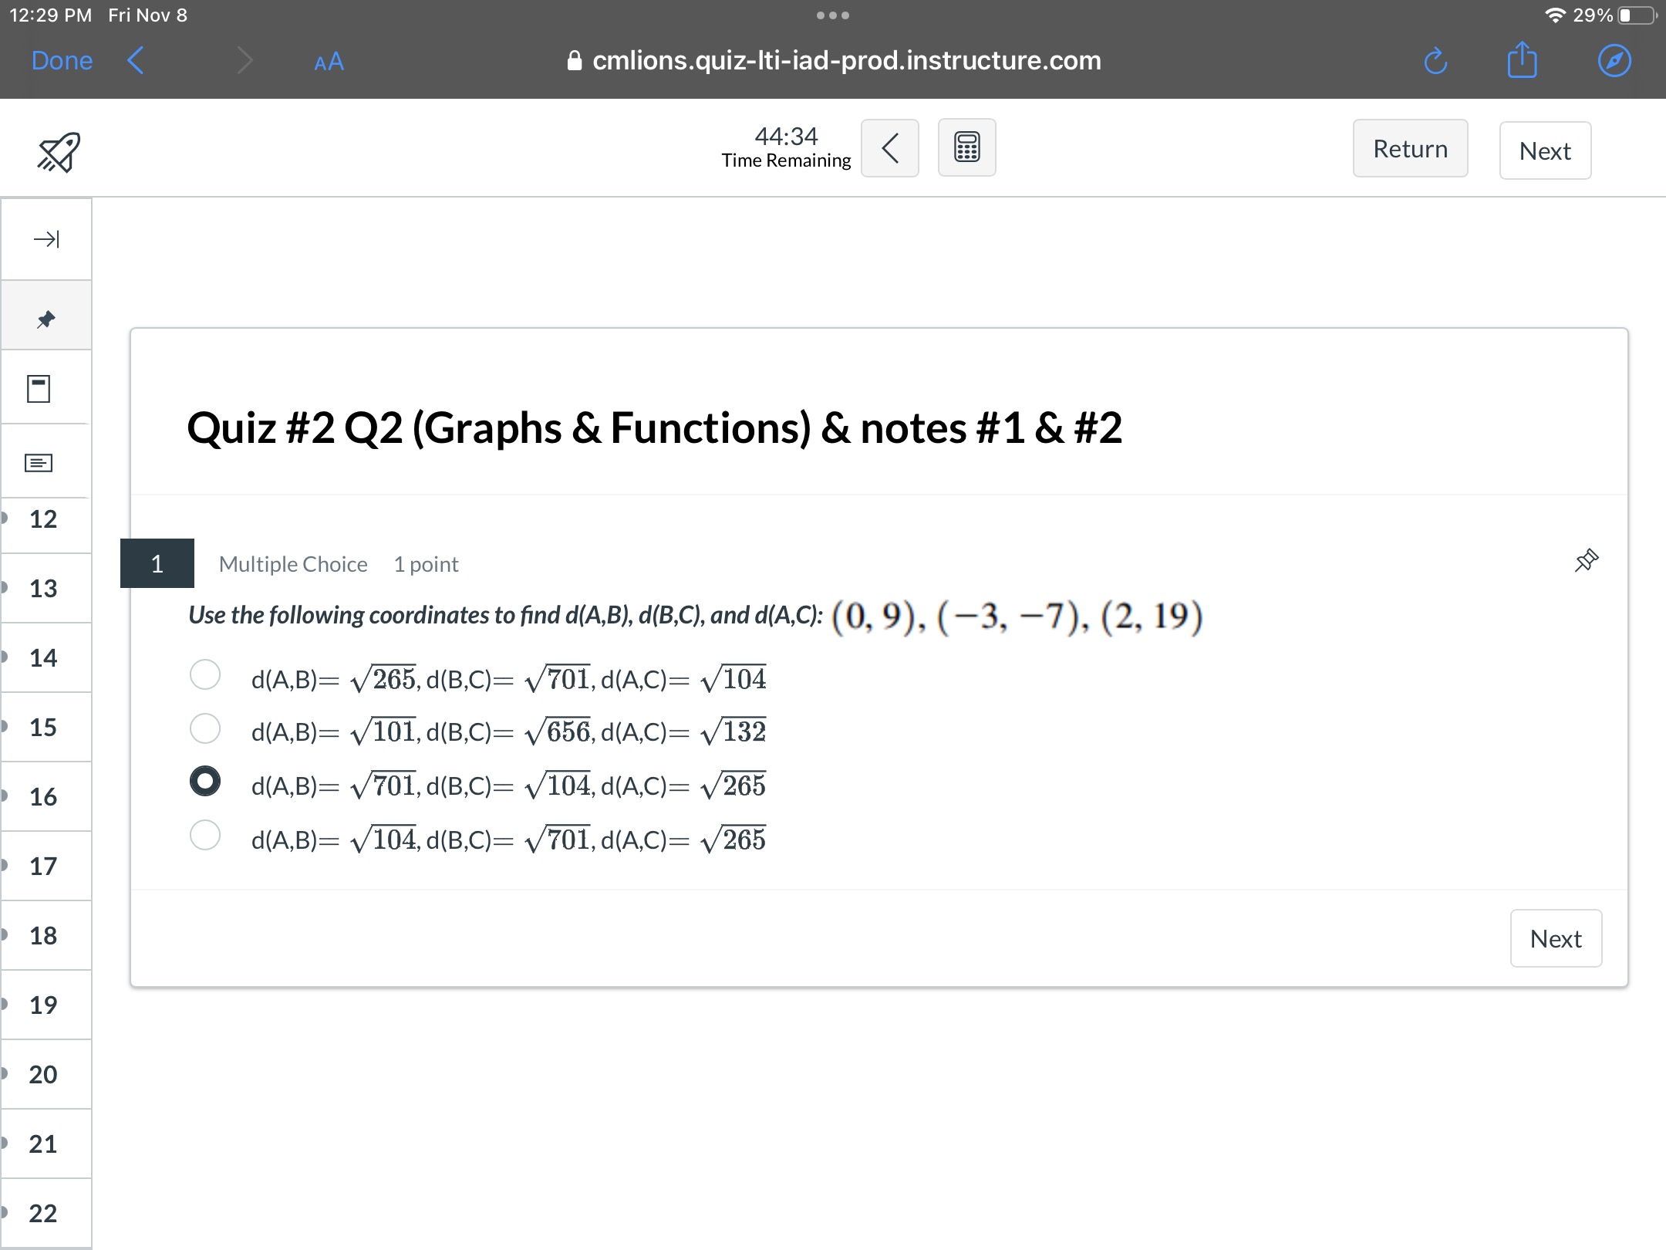This screenshot has width=1666, height=1250.
Task: Jump to question 19 in sidebar
Action: (44, 1005)
